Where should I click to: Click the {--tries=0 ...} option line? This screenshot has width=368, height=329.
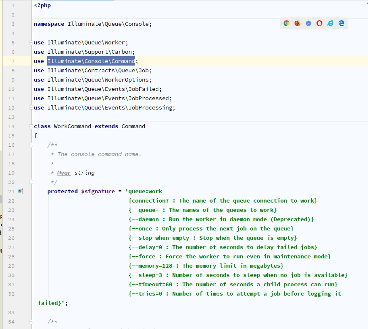pos(235,294)
